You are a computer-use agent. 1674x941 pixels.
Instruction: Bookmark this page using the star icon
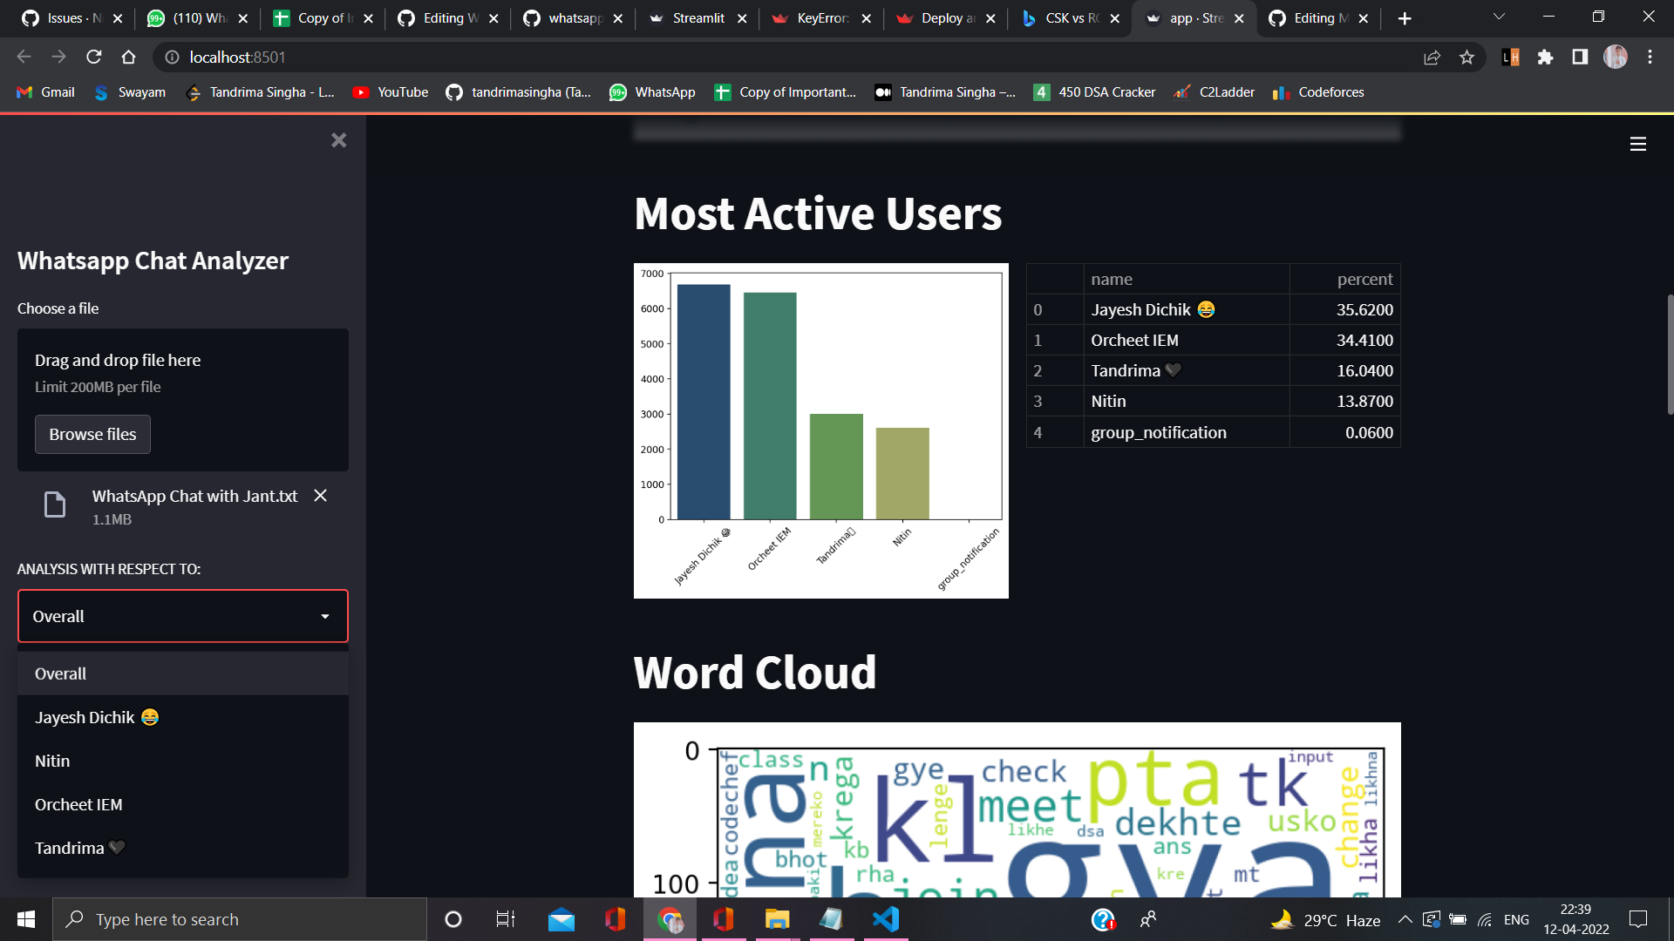[1467, 57]
